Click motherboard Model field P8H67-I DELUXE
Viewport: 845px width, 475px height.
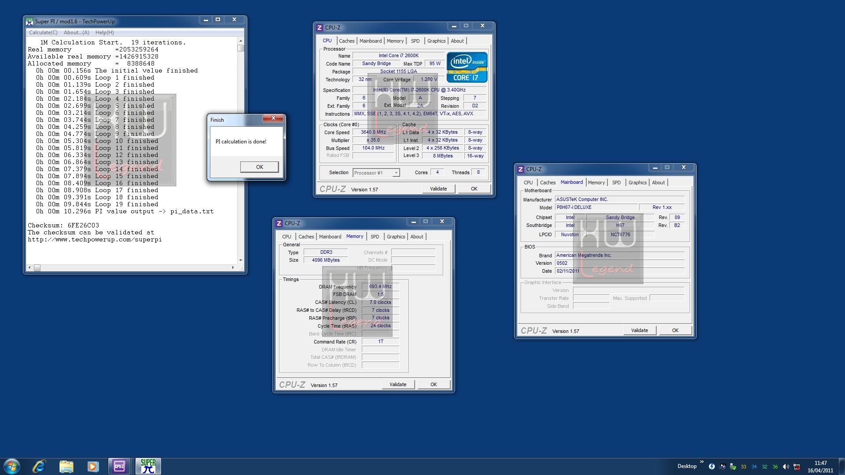point(596,207)
